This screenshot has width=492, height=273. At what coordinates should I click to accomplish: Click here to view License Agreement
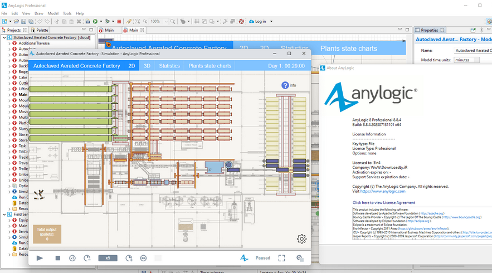coord(383,203)
